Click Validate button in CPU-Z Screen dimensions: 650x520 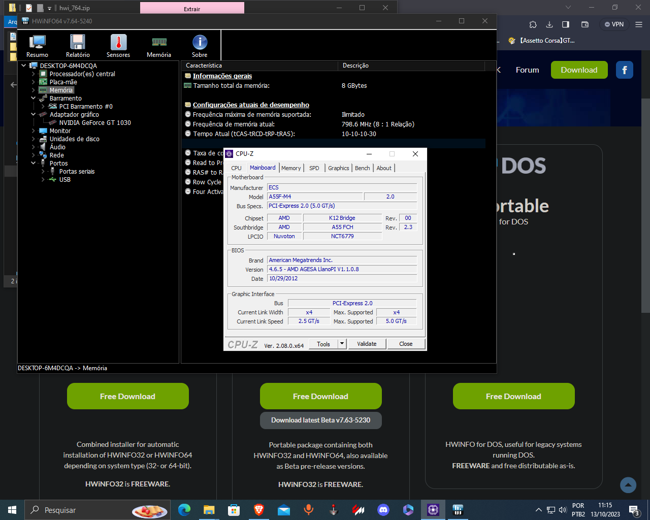[367, 344]
